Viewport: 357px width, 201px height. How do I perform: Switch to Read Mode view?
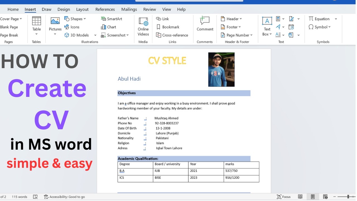(300, 197)
